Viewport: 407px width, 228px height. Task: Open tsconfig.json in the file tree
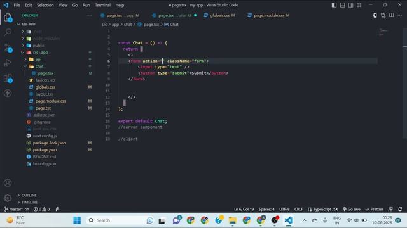click(x=44, y=163)
